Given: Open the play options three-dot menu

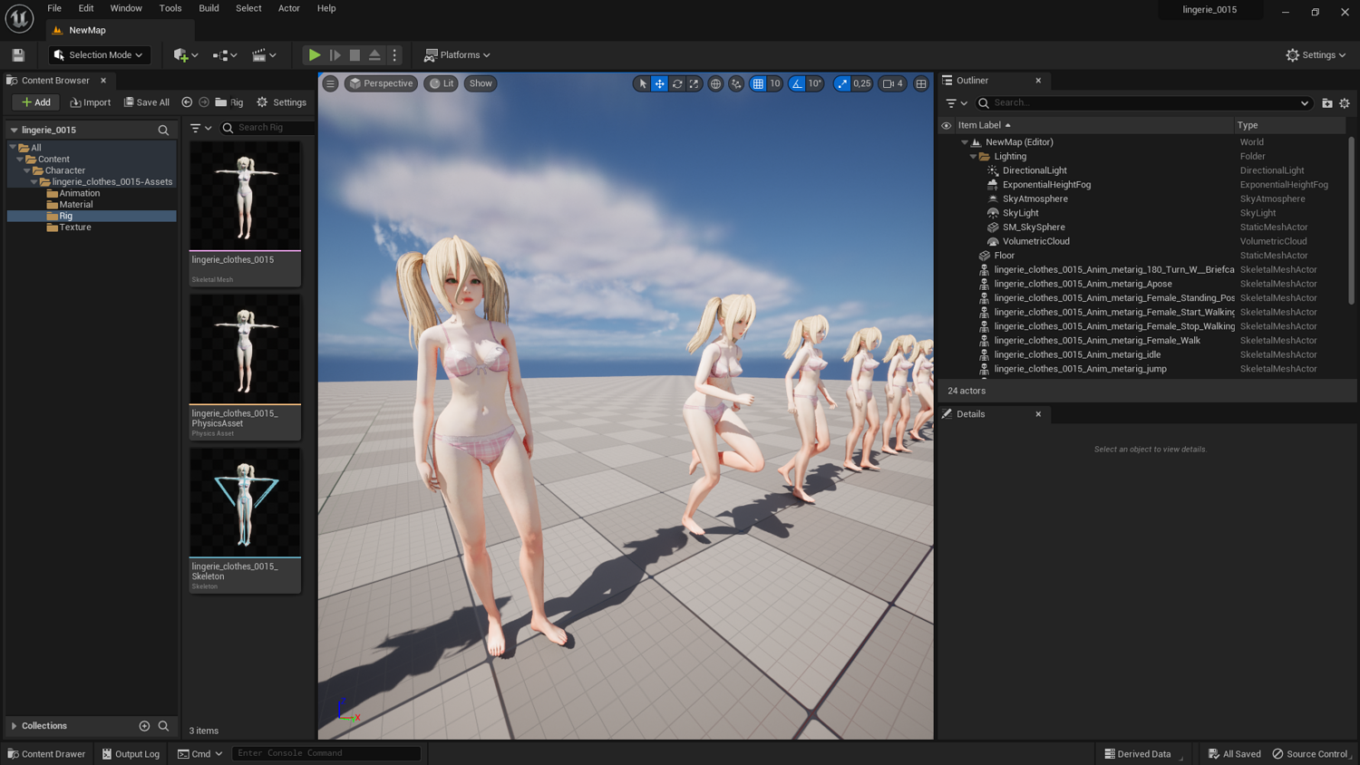Looking at the screenshot, I should pos(394,55).
